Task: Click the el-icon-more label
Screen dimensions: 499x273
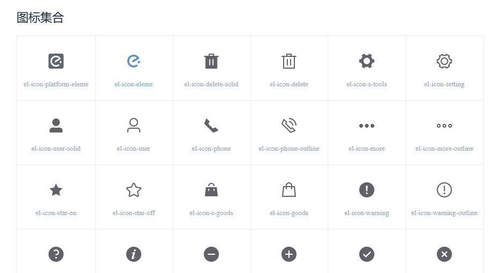Action: click(367, 149)
